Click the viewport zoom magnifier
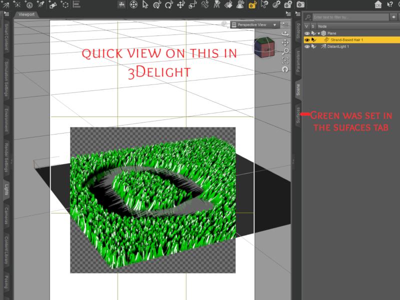This screenshot has width=400, height=300. click(x=285, y=51)
